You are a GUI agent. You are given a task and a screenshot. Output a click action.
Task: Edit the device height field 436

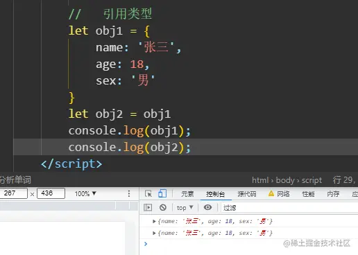pyautogui.click(x=51, y=193)
